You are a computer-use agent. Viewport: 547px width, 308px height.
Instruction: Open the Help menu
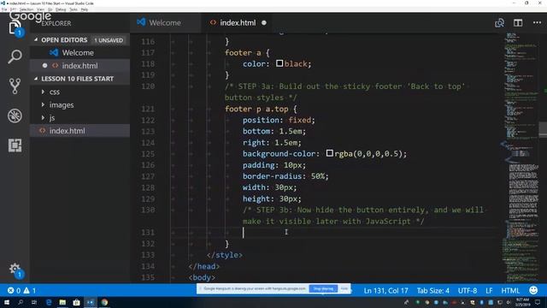click(85, 9)
